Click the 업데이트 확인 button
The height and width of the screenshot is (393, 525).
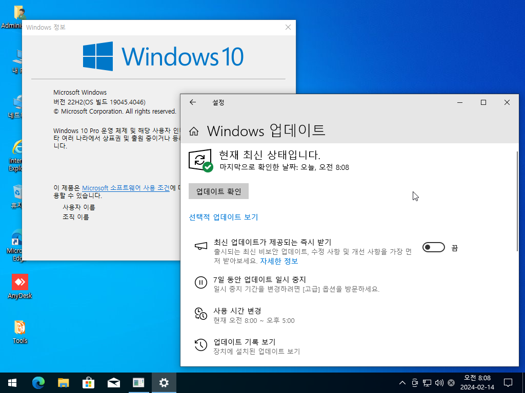(218, 191)
